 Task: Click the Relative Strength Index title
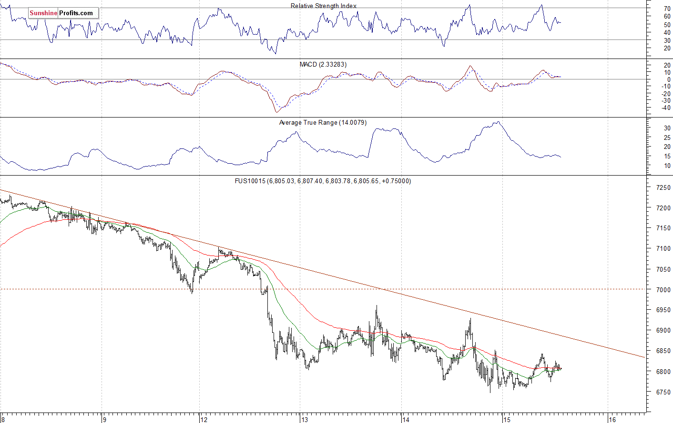324,6
